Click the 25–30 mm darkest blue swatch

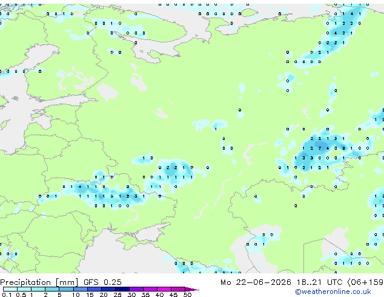point(122,289)
